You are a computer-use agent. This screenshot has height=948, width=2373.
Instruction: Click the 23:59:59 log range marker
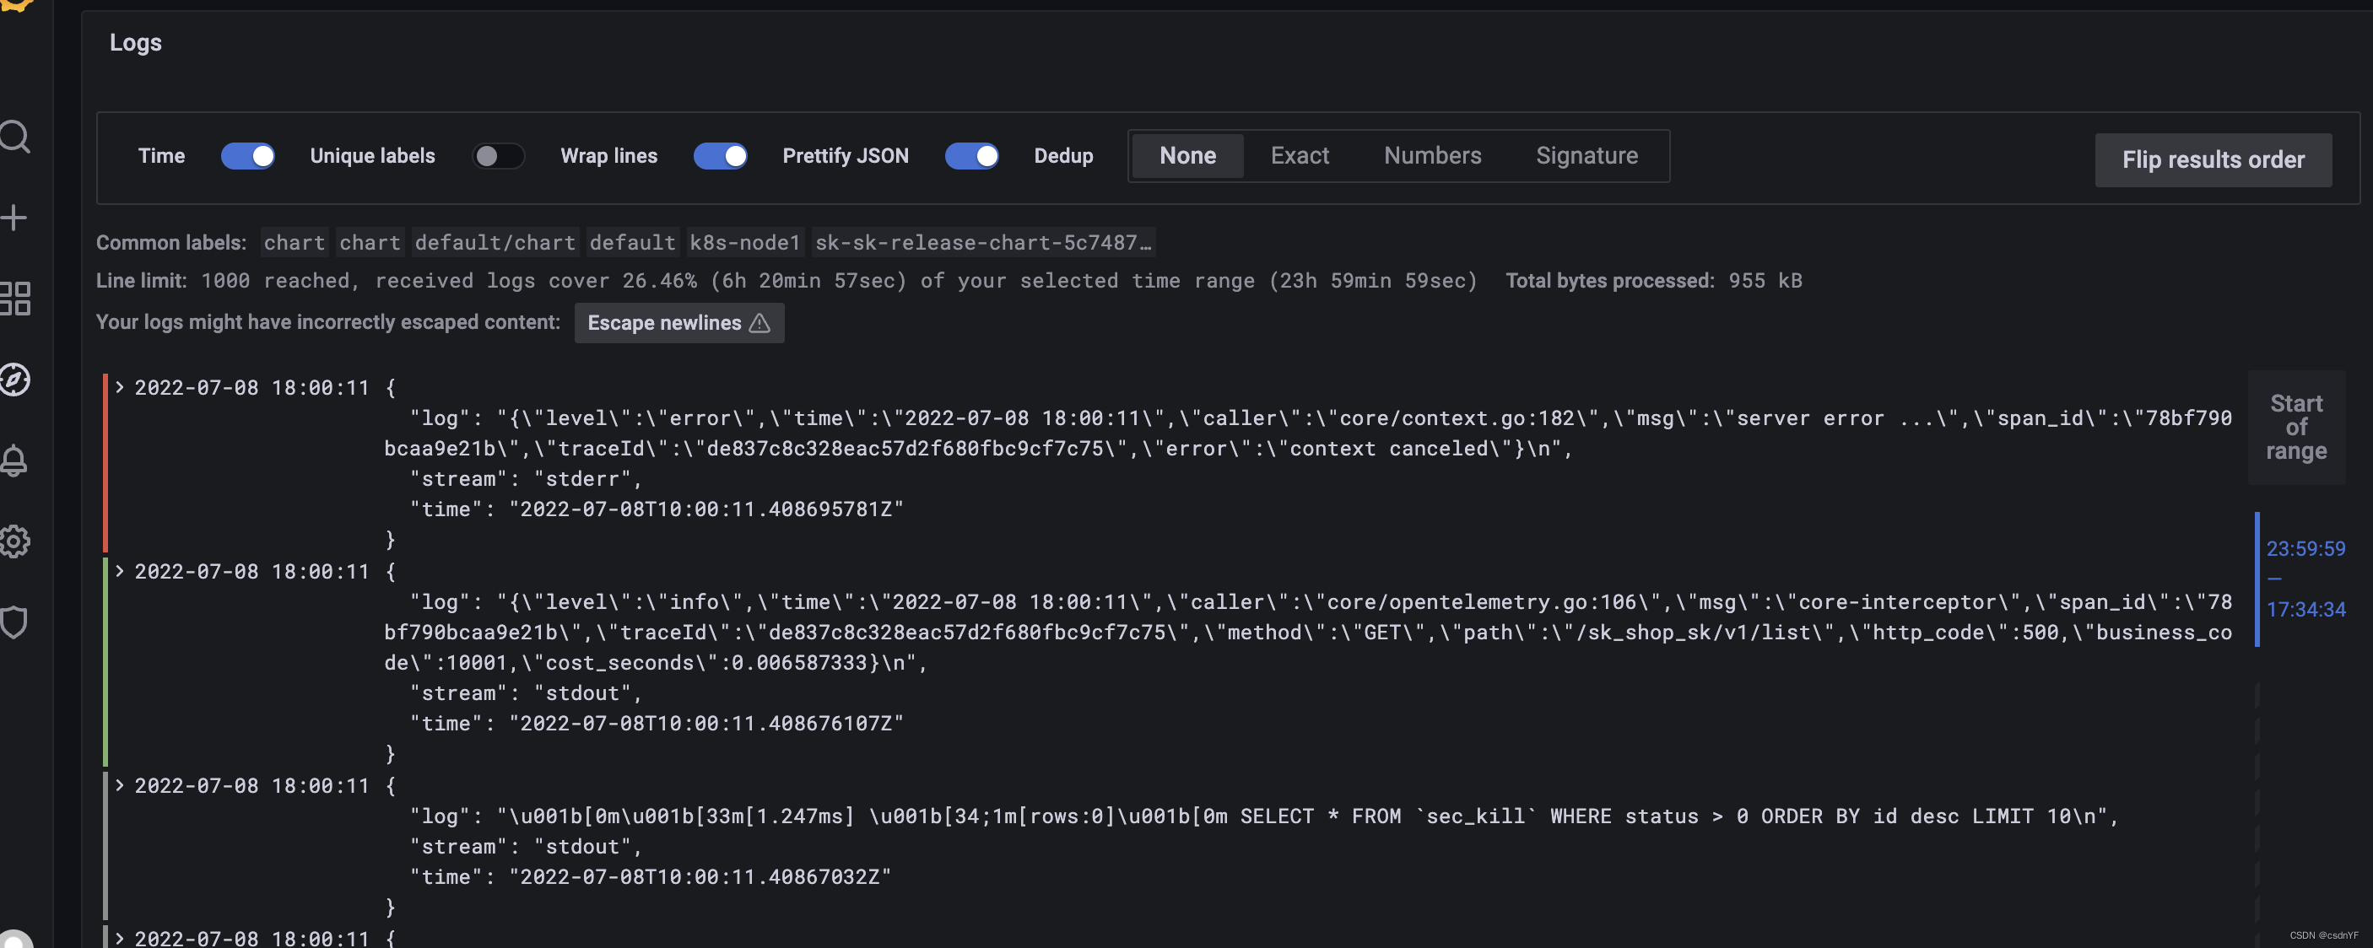2305,548
